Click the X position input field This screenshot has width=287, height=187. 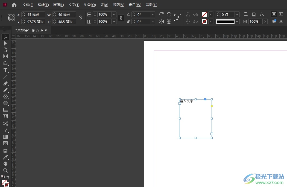tap(35, 14)
